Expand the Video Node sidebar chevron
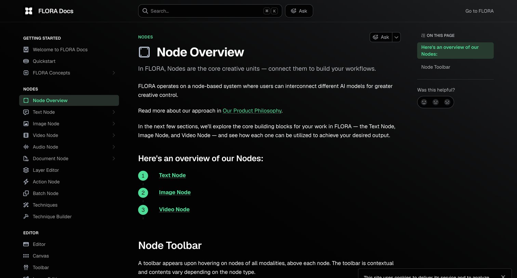This screenshot has width=517, height=278. click(114, 135)
